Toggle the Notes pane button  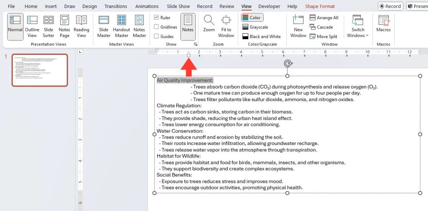pos(188,27)
